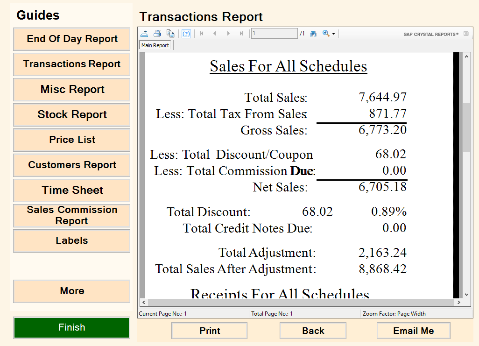This screenshot has height=346, width=479.
Task: Go to next page arrow icon
Action: (228, 34)
